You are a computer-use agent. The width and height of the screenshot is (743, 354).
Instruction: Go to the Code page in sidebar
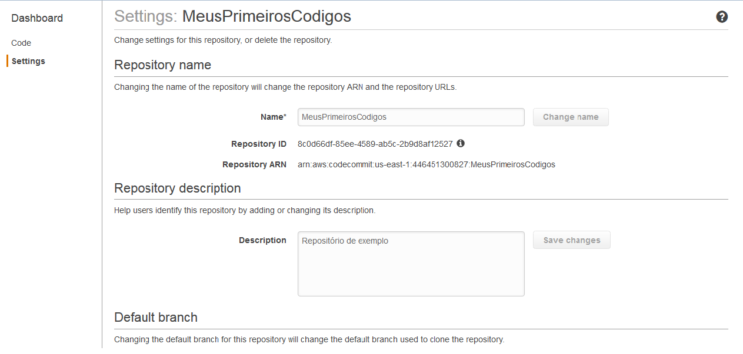pyautogui.click(x=21, y=43)
